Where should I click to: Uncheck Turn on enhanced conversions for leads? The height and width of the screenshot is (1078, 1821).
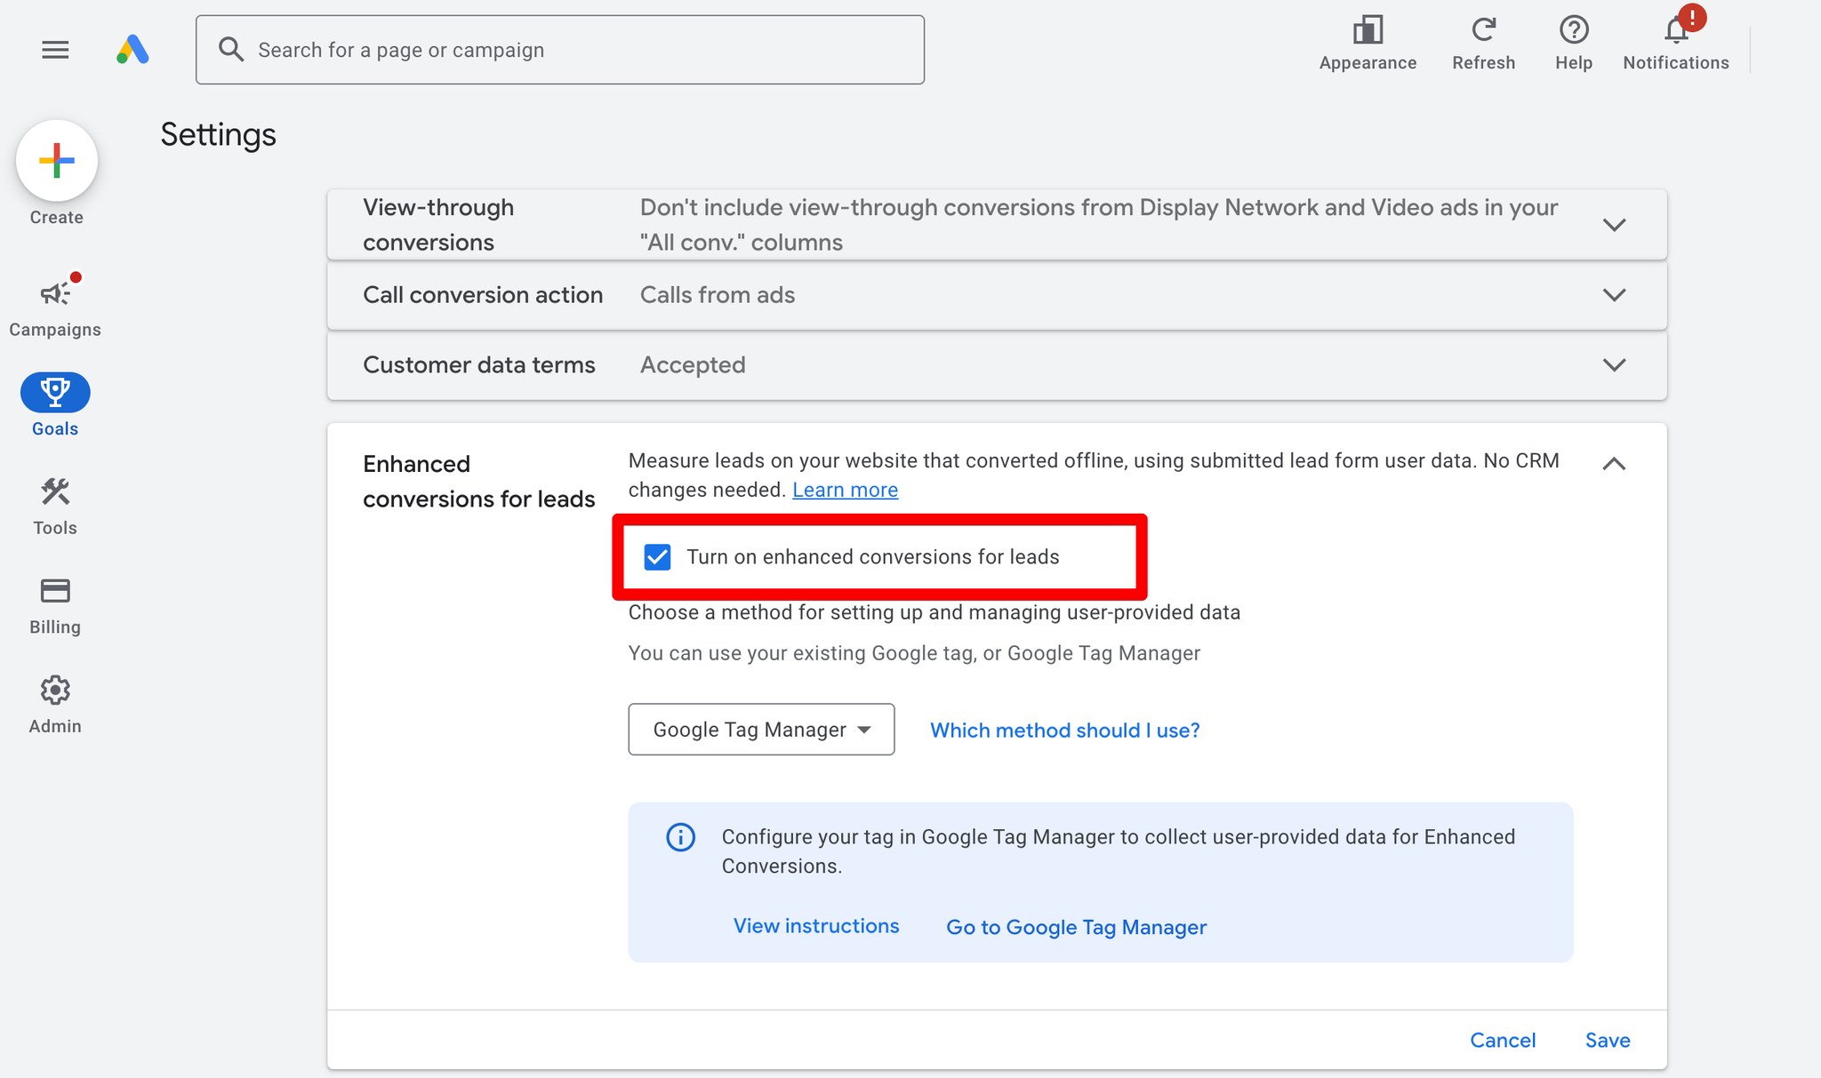(657, 557)
